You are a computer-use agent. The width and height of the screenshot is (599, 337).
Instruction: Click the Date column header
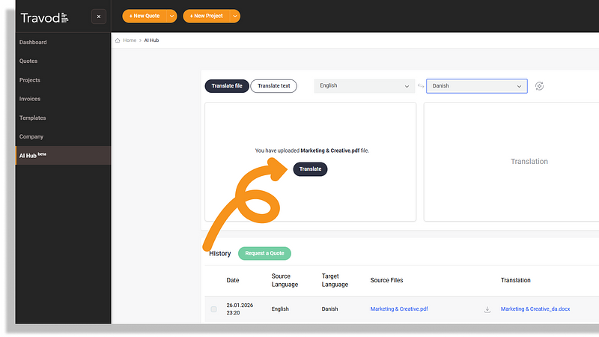pos(233,280)
